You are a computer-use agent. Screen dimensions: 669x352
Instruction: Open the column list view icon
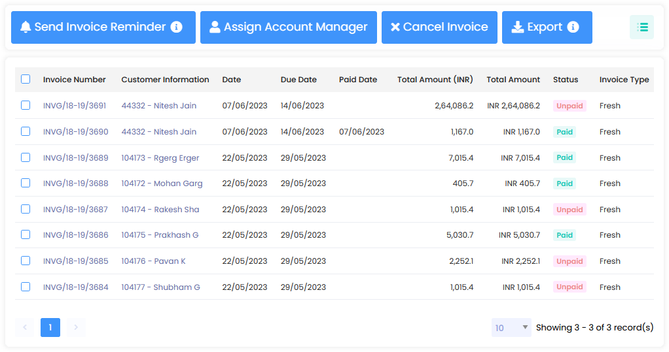click(x=642, y=27)
